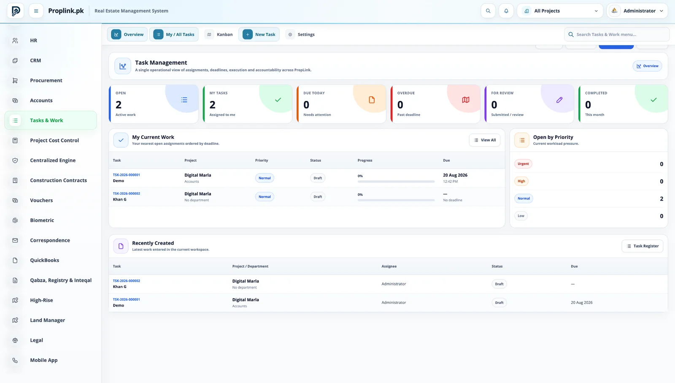Screen dimensions: 675x383
Task: Click the Vouchers sidebar icon
Action: pos(15,200)
